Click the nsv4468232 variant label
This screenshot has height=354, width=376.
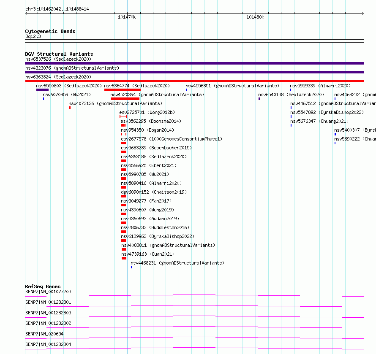click(x=355, y=95)
